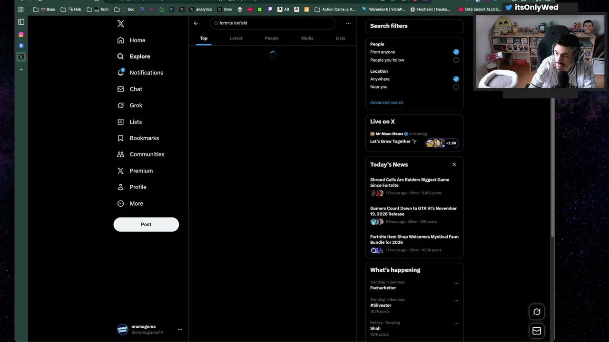Viewport: 609px width, 342px height.
Task: Close the Today's News panel
Action: (x=454, y=164)
